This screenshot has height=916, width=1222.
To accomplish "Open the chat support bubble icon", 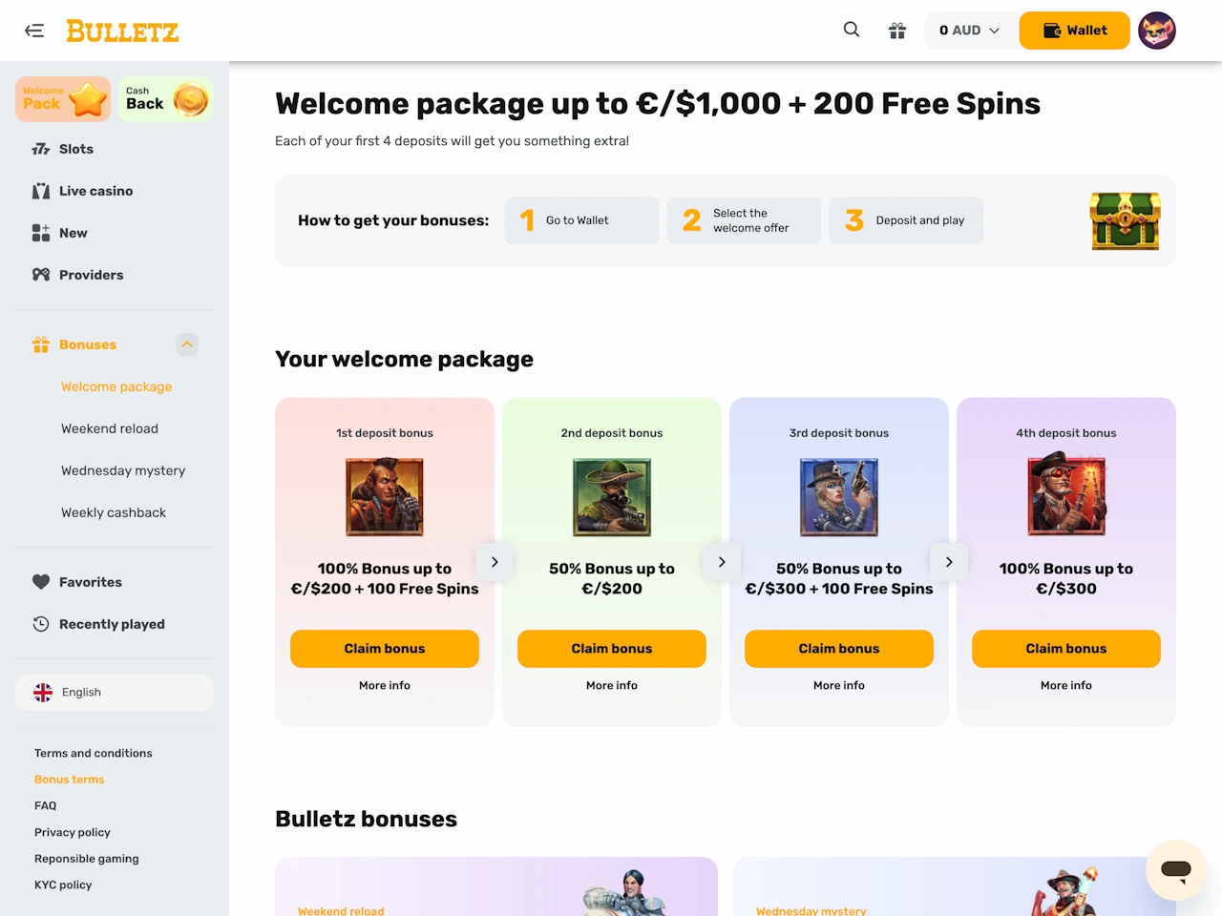I will (x=1176, y=870).
